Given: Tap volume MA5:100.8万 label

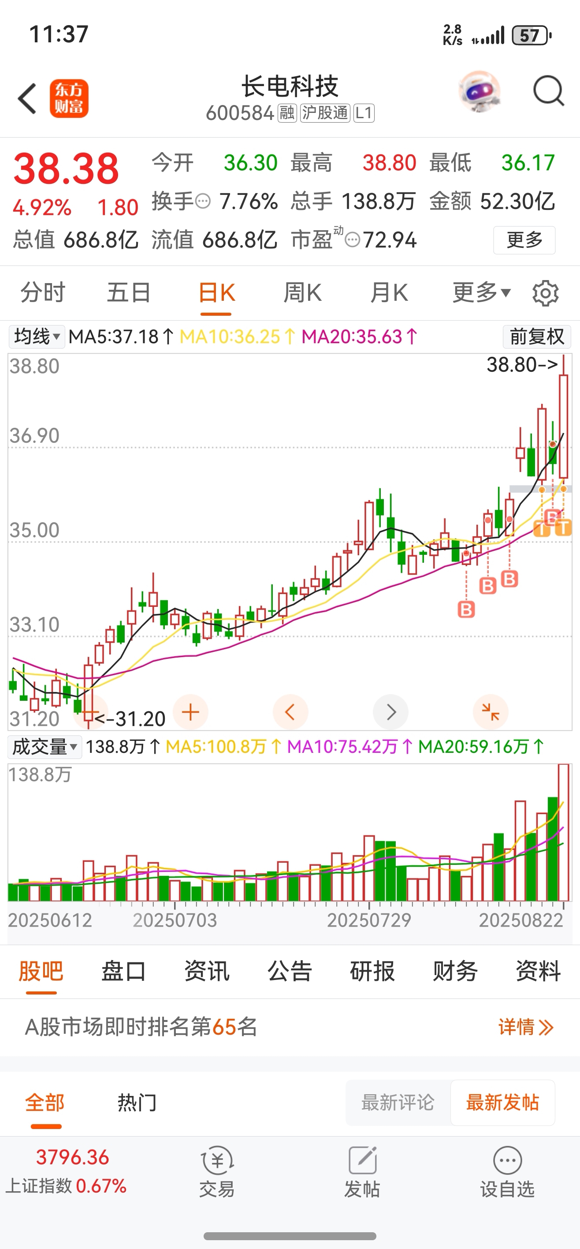Looking at the screenshot, I should 224,747.
